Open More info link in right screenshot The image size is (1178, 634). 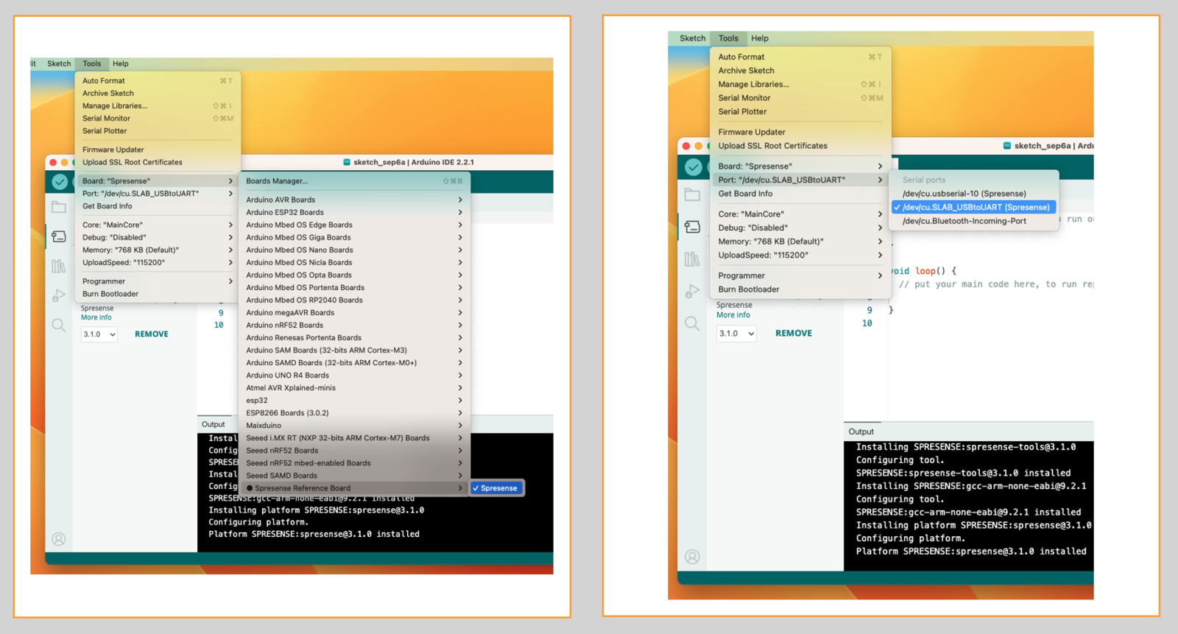coord(733,315)
